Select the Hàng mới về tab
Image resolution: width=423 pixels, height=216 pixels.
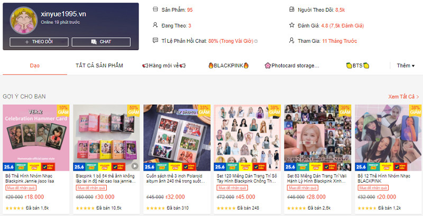coord(164,65)
